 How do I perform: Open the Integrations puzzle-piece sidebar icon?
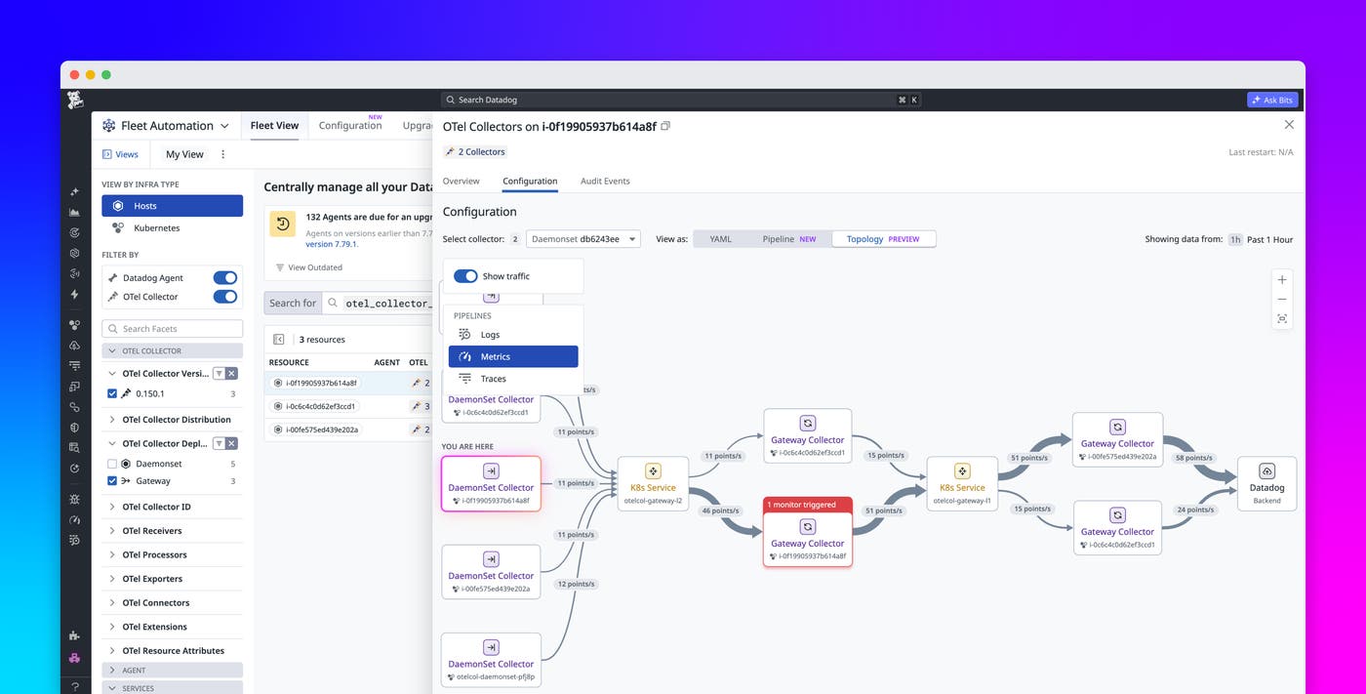point(75,635)
